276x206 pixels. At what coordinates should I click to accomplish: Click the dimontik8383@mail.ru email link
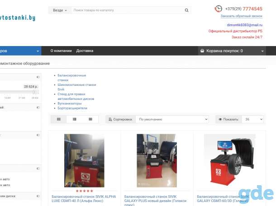click(x=244, y=25)
